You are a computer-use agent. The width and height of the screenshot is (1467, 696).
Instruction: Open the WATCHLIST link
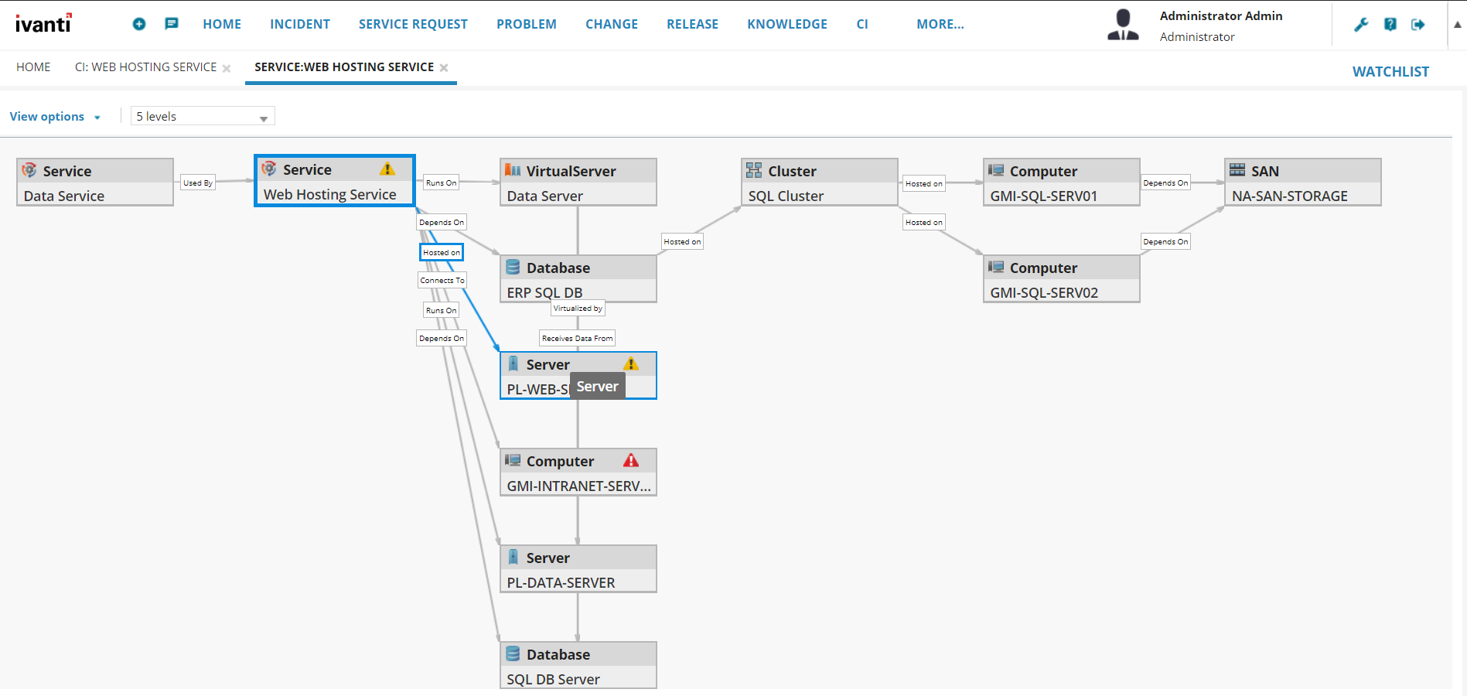1390,72
